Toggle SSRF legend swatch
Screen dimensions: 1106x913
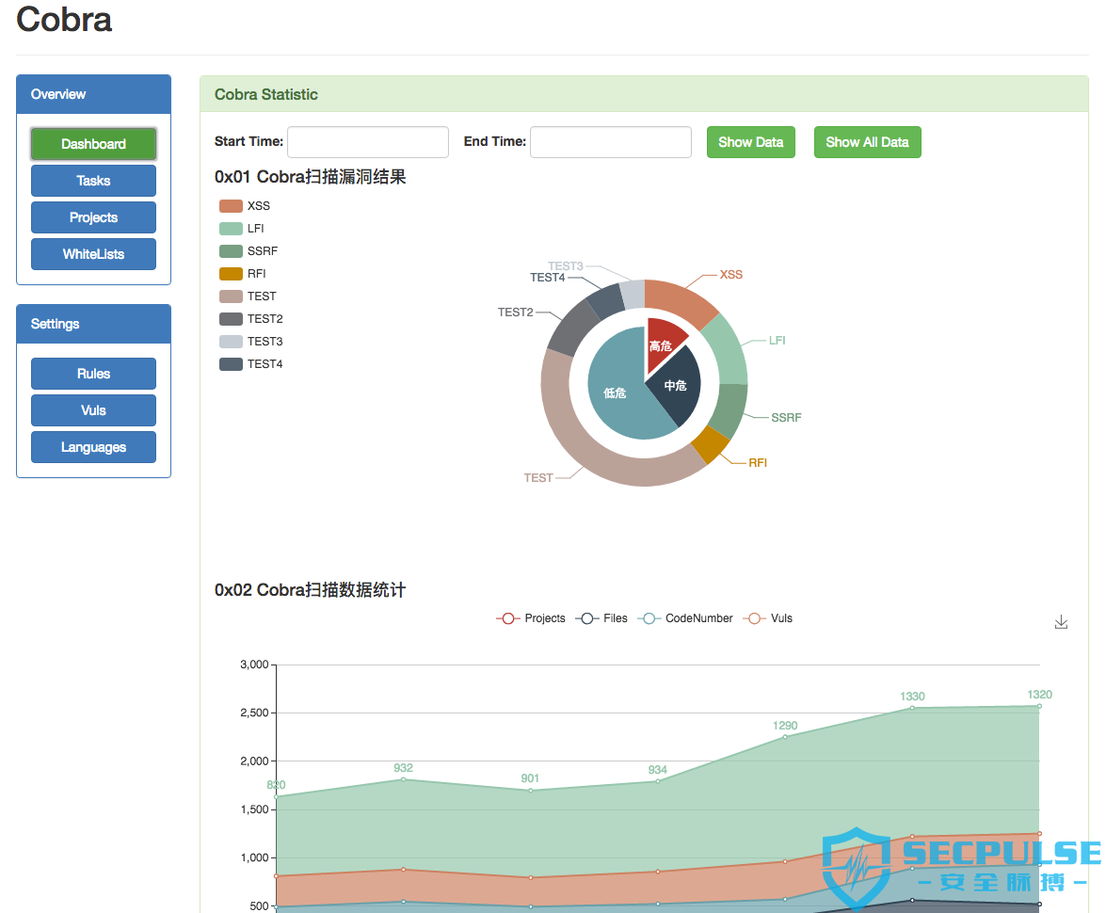tap(231, 251)
